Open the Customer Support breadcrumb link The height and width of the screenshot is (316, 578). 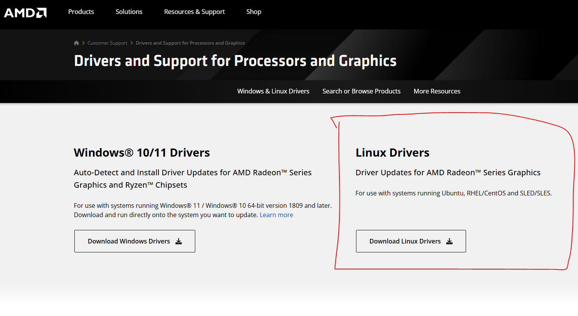[x=107, y=43]
